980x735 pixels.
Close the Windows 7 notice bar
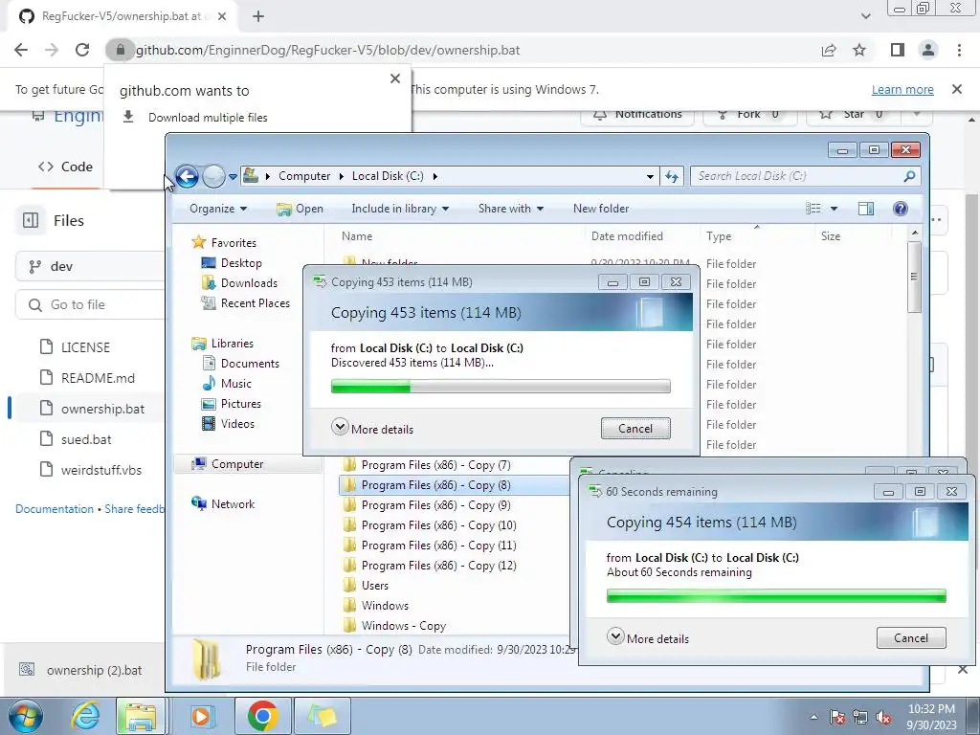tap(956, 89)
